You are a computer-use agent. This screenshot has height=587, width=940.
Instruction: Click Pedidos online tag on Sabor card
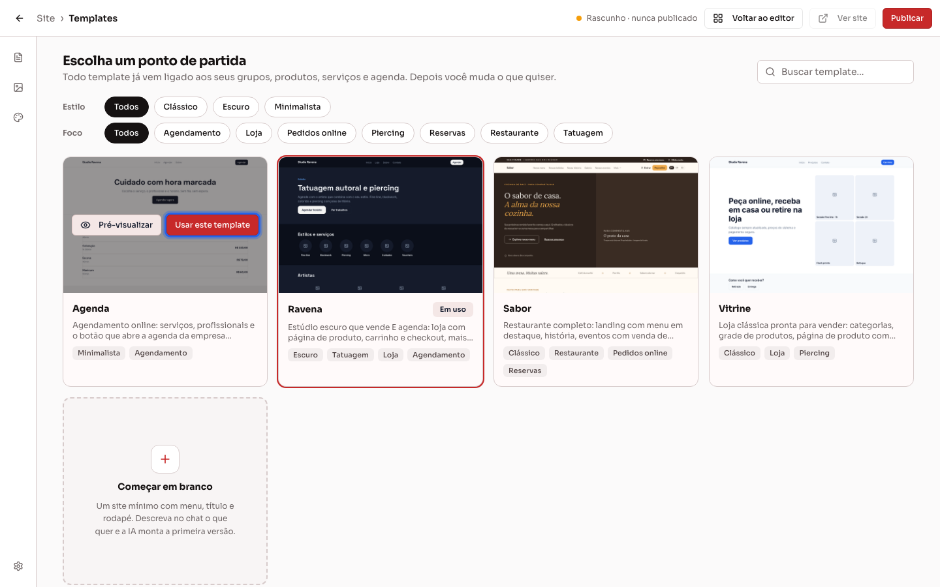[x=640, y=353]
